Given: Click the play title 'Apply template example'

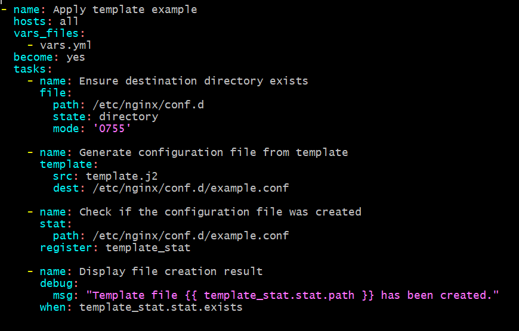Looking at the screenshot, I should (x=125, y=10).
